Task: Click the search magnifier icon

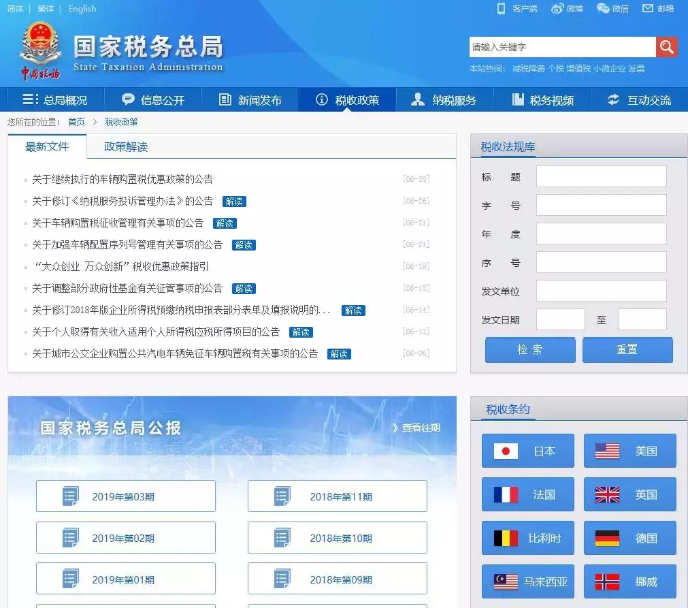Action: pyautogui.click(x=666, y=47)
